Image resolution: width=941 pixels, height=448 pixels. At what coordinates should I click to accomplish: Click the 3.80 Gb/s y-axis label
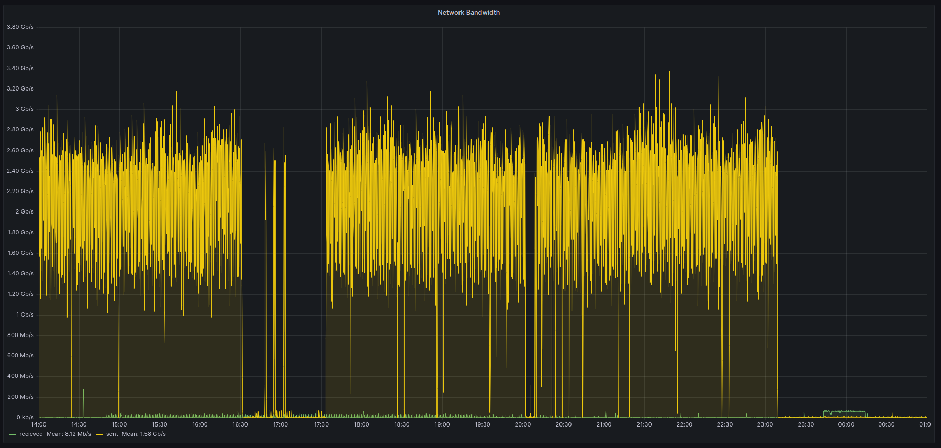pos(20,27)
